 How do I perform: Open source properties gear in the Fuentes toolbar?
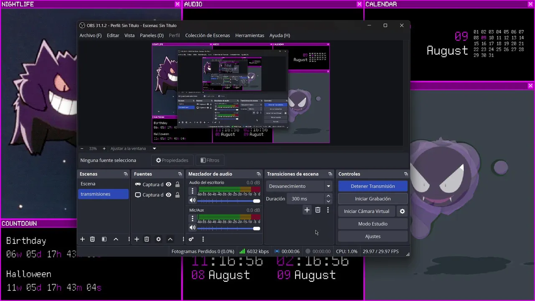[x=158, y=239]
